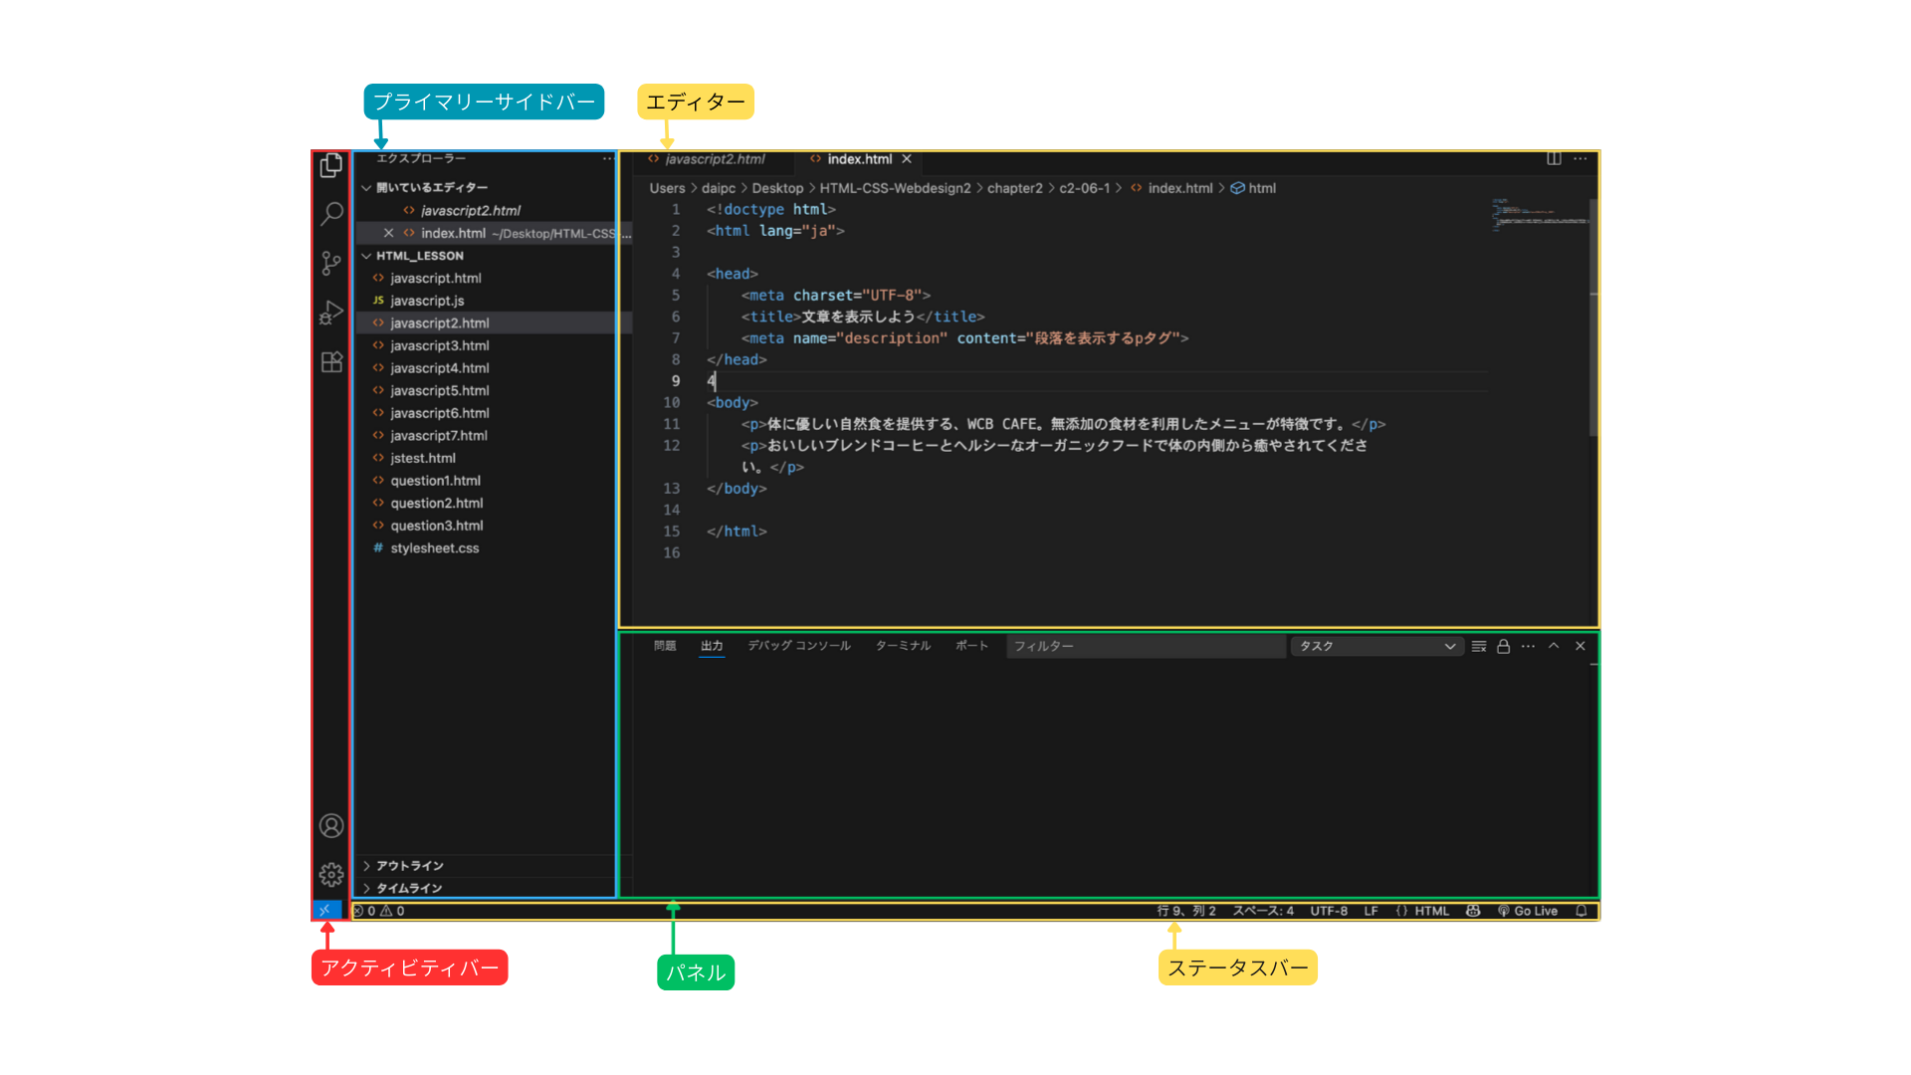The height and width of the screenshot is (1075, 1911).
Task: Click the Accounts icon in activity bar
Action: [331, 825]
